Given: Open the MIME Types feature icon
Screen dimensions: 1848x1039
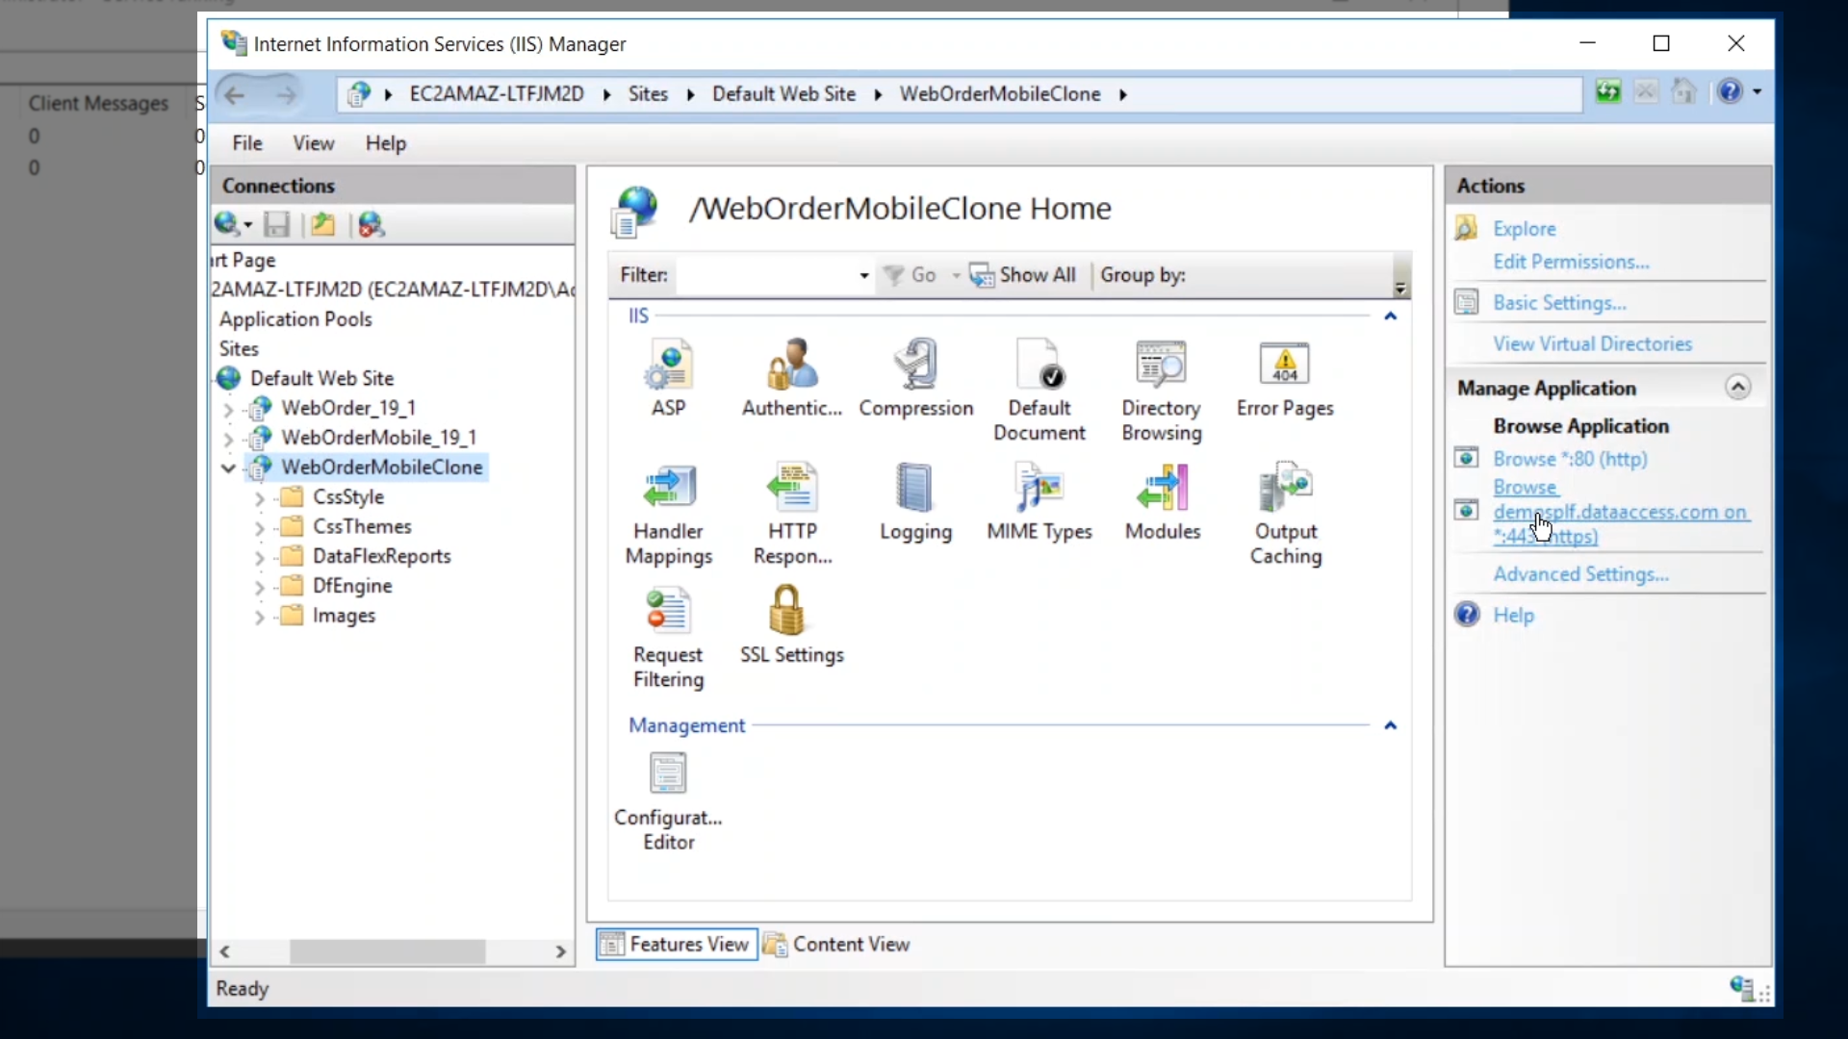Looking at the screenshot, I should 1039,489.
